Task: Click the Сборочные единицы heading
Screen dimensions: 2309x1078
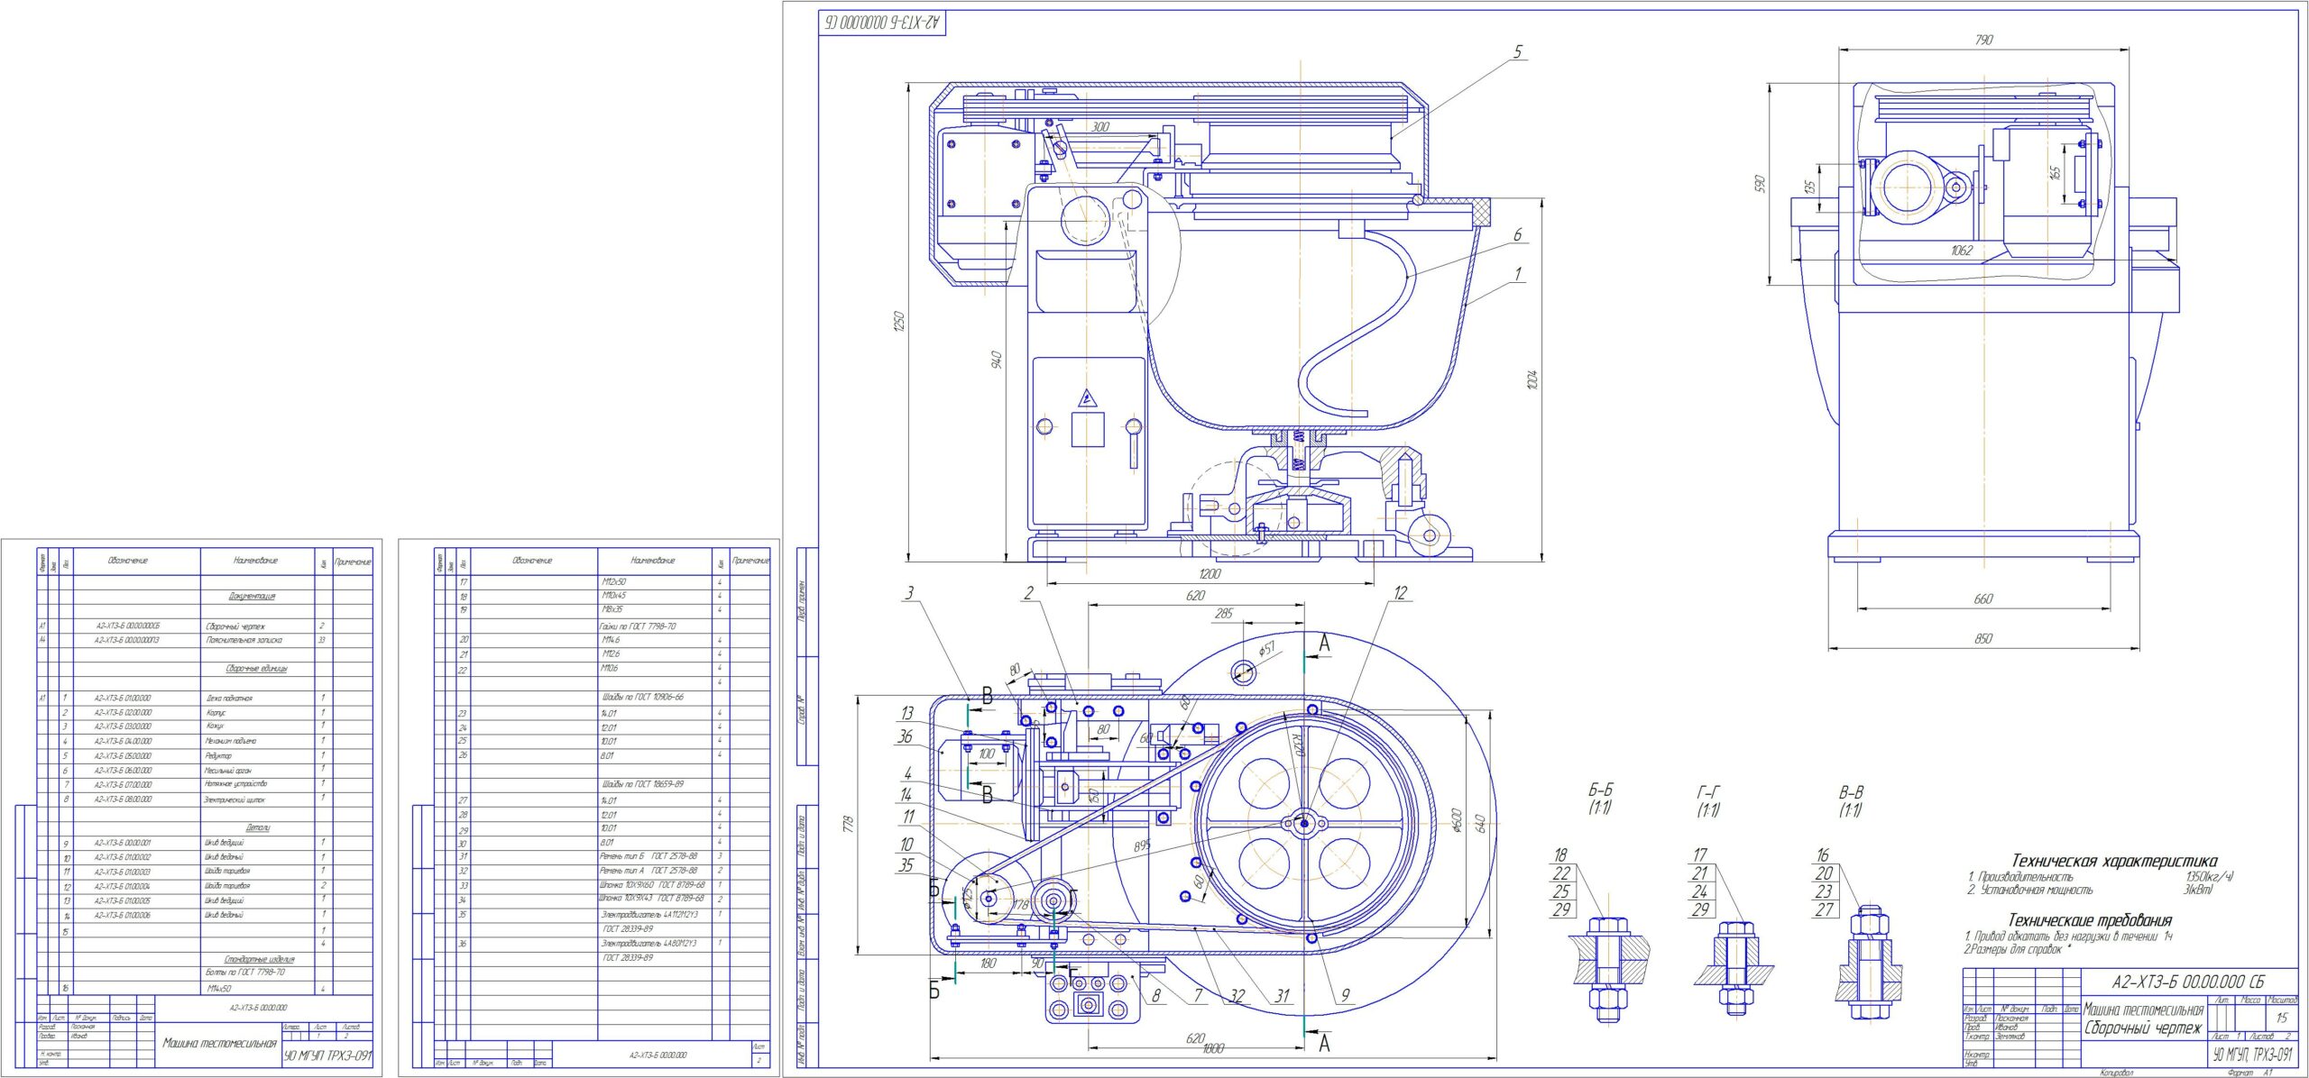Action: [256, 669]
